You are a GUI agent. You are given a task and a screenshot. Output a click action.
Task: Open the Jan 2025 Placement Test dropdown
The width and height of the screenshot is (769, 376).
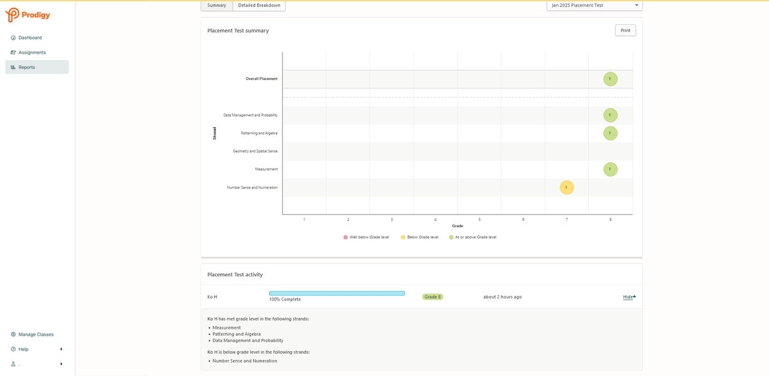[x=595, y=5]
